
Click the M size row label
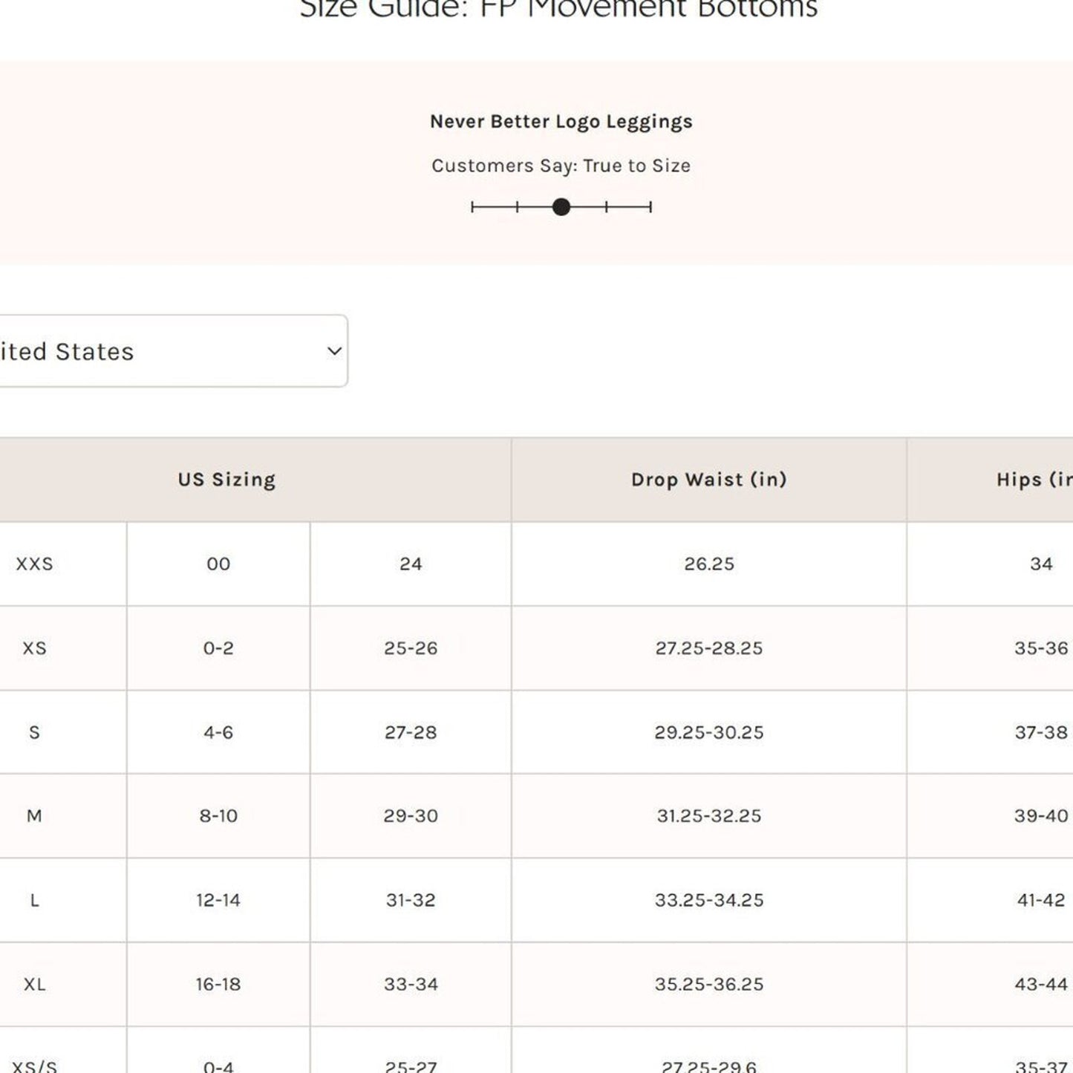34,816
